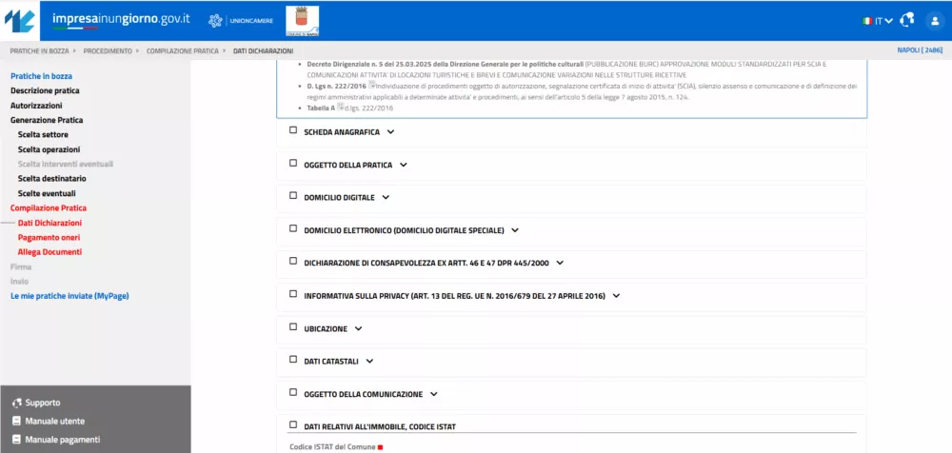Select Scelta operazioni step
The width and height of the screenshot is (952, 453).
click(x=50, y=149)
